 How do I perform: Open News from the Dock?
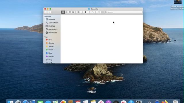(124, 102)
